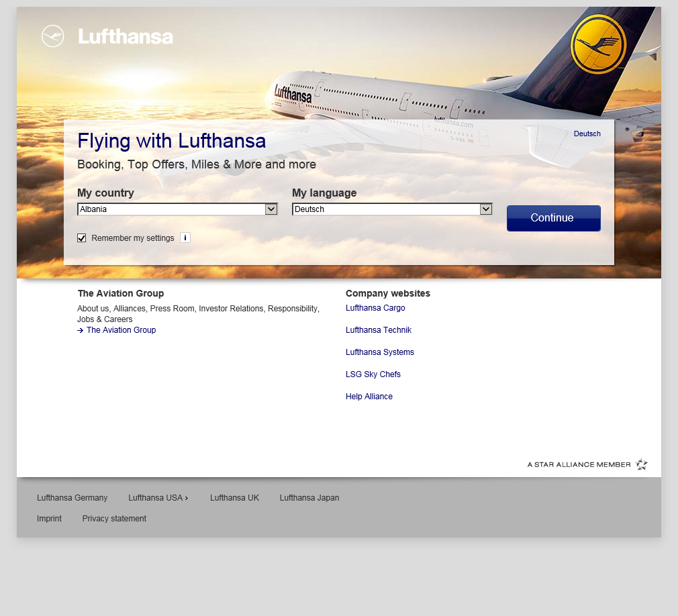
Task: Click the Deutsch language selection field
Action: pyautogui.click(x=392, y=209)
